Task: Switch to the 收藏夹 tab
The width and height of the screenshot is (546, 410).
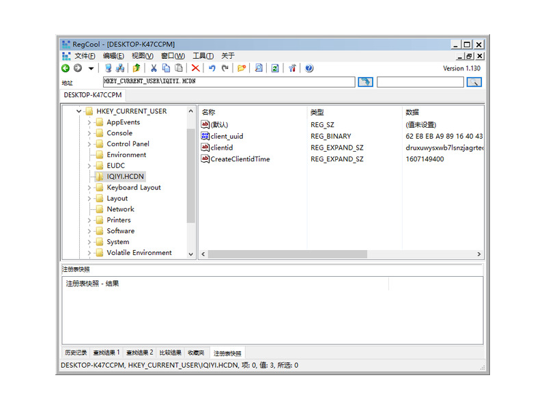Action: tap(196, 353)
